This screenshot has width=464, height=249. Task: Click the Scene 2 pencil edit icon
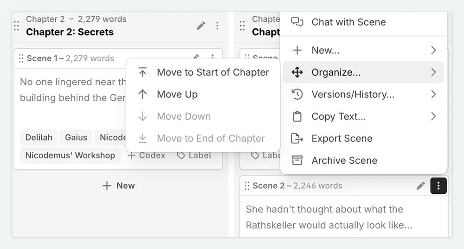point(420,186)
